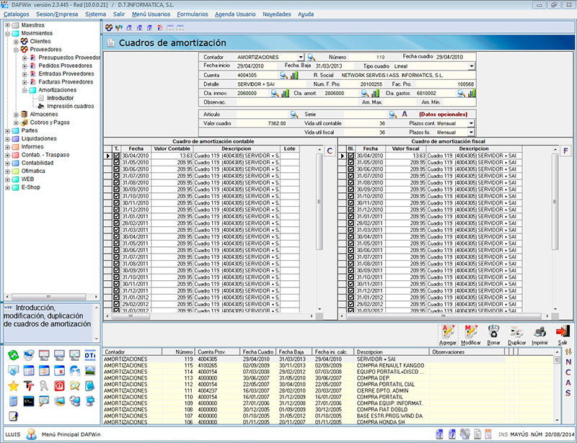
Task: Select Impresión cuadros in tree
Action: (x=70, y=106)
